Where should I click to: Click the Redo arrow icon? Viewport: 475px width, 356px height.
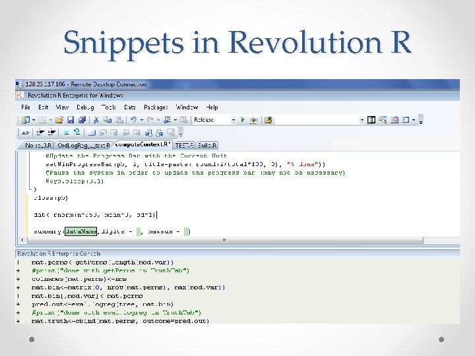pos(150,120)
